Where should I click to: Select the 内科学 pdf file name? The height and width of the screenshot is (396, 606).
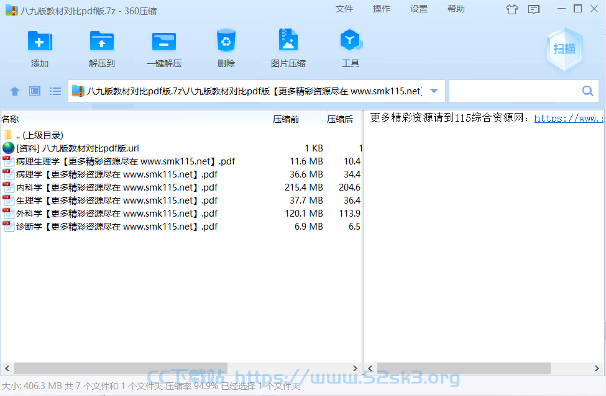click(117, 187)
